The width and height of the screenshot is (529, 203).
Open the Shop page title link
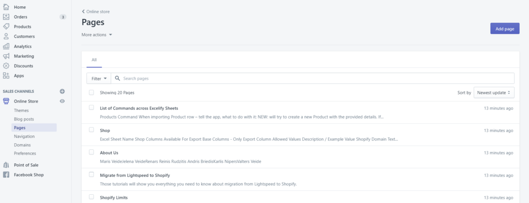coord(105,131)
